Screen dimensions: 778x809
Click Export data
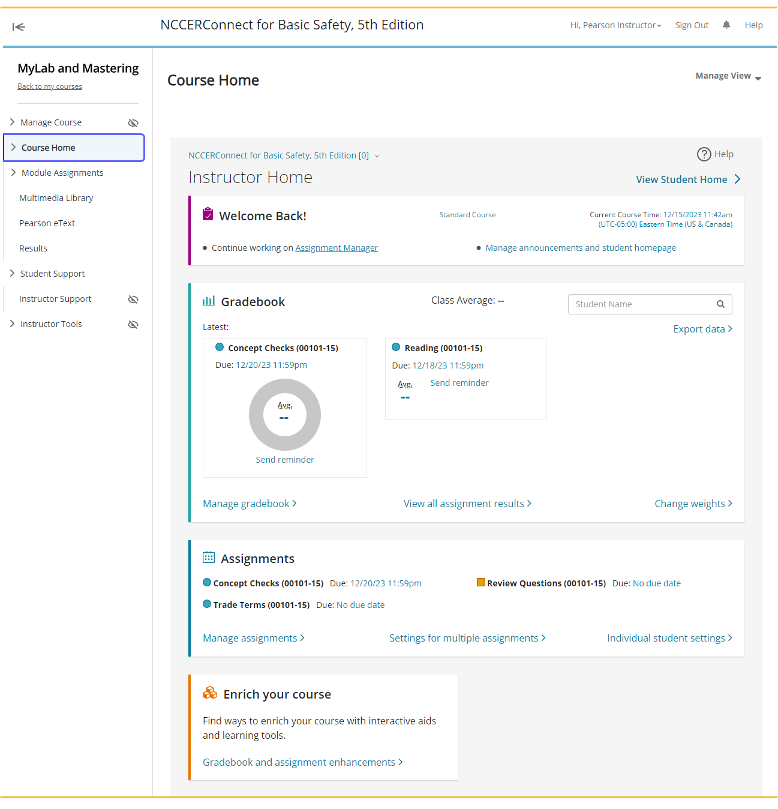[702, 329]
